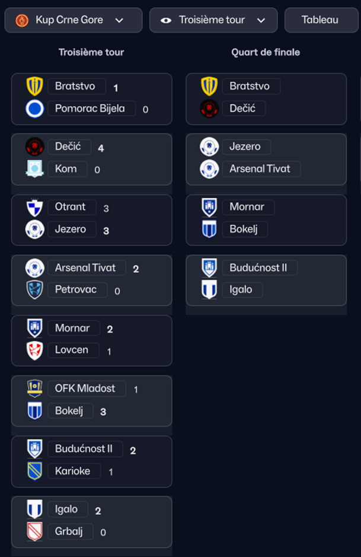This screenshot has height=557, width=361.
Task: Click Karioke's yellow and blue shield
Action: (35, 471)
